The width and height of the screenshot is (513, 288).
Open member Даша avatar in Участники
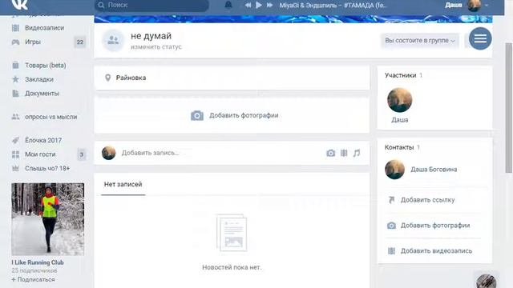[400, 100]
